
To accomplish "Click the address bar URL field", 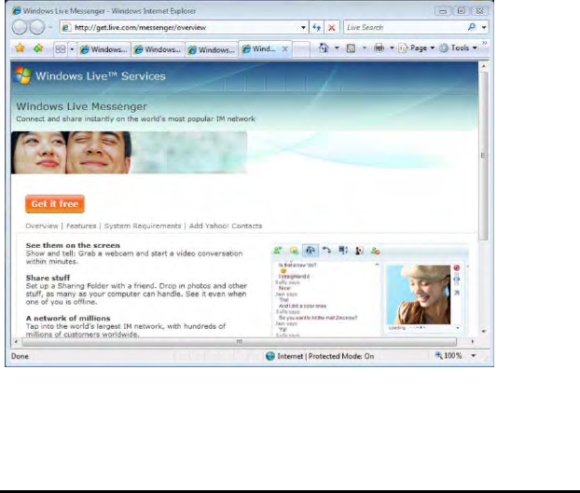I will coord(179,27).
